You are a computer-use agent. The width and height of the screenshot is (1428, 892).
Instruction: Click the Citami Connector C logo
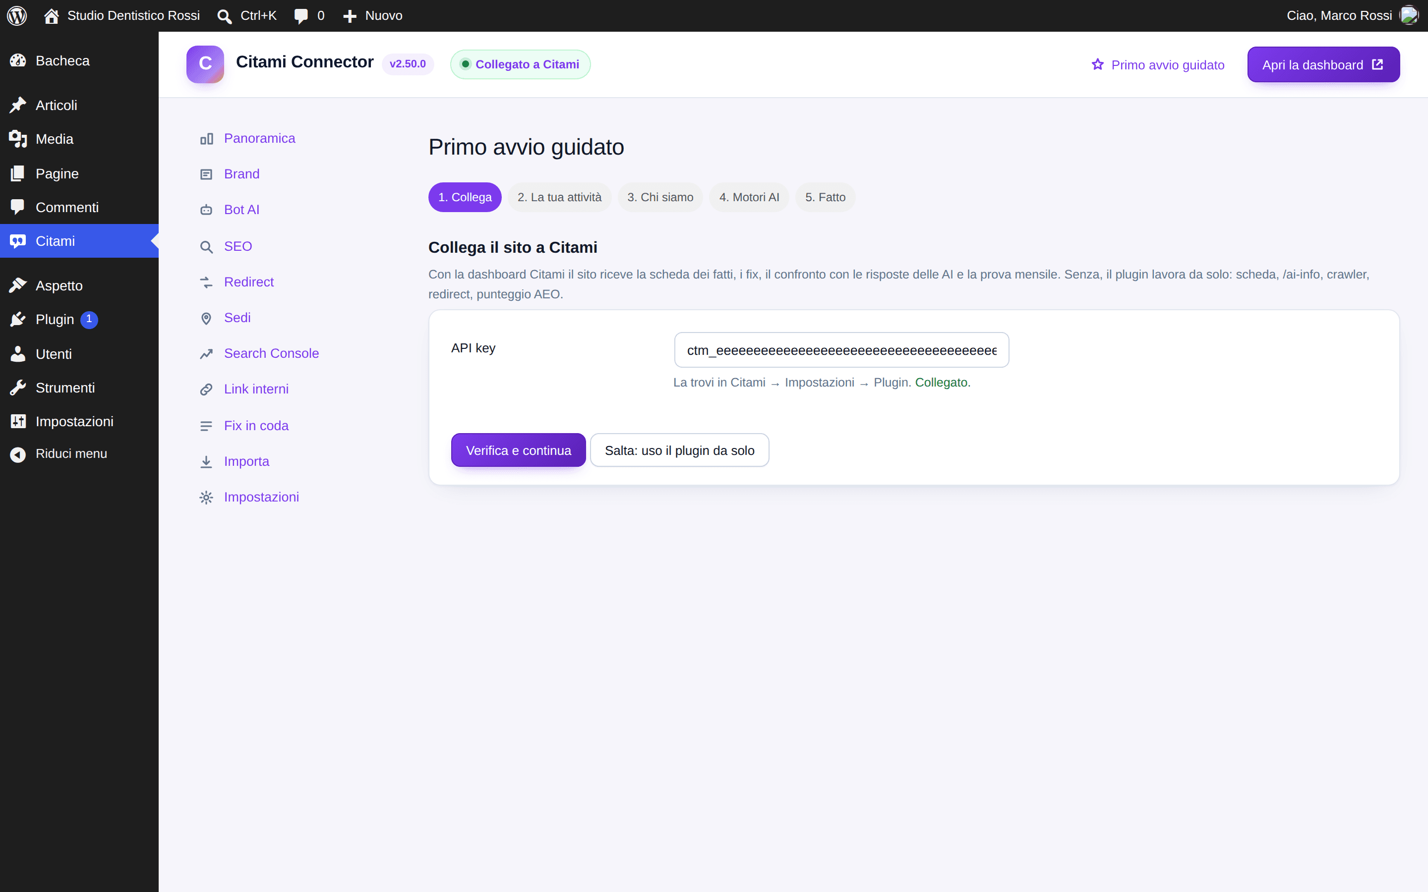[x=205, y=64]
